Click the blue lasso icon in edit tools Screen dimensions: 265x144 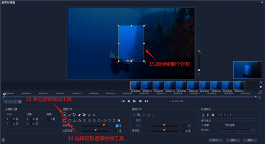tap(134, 115)
